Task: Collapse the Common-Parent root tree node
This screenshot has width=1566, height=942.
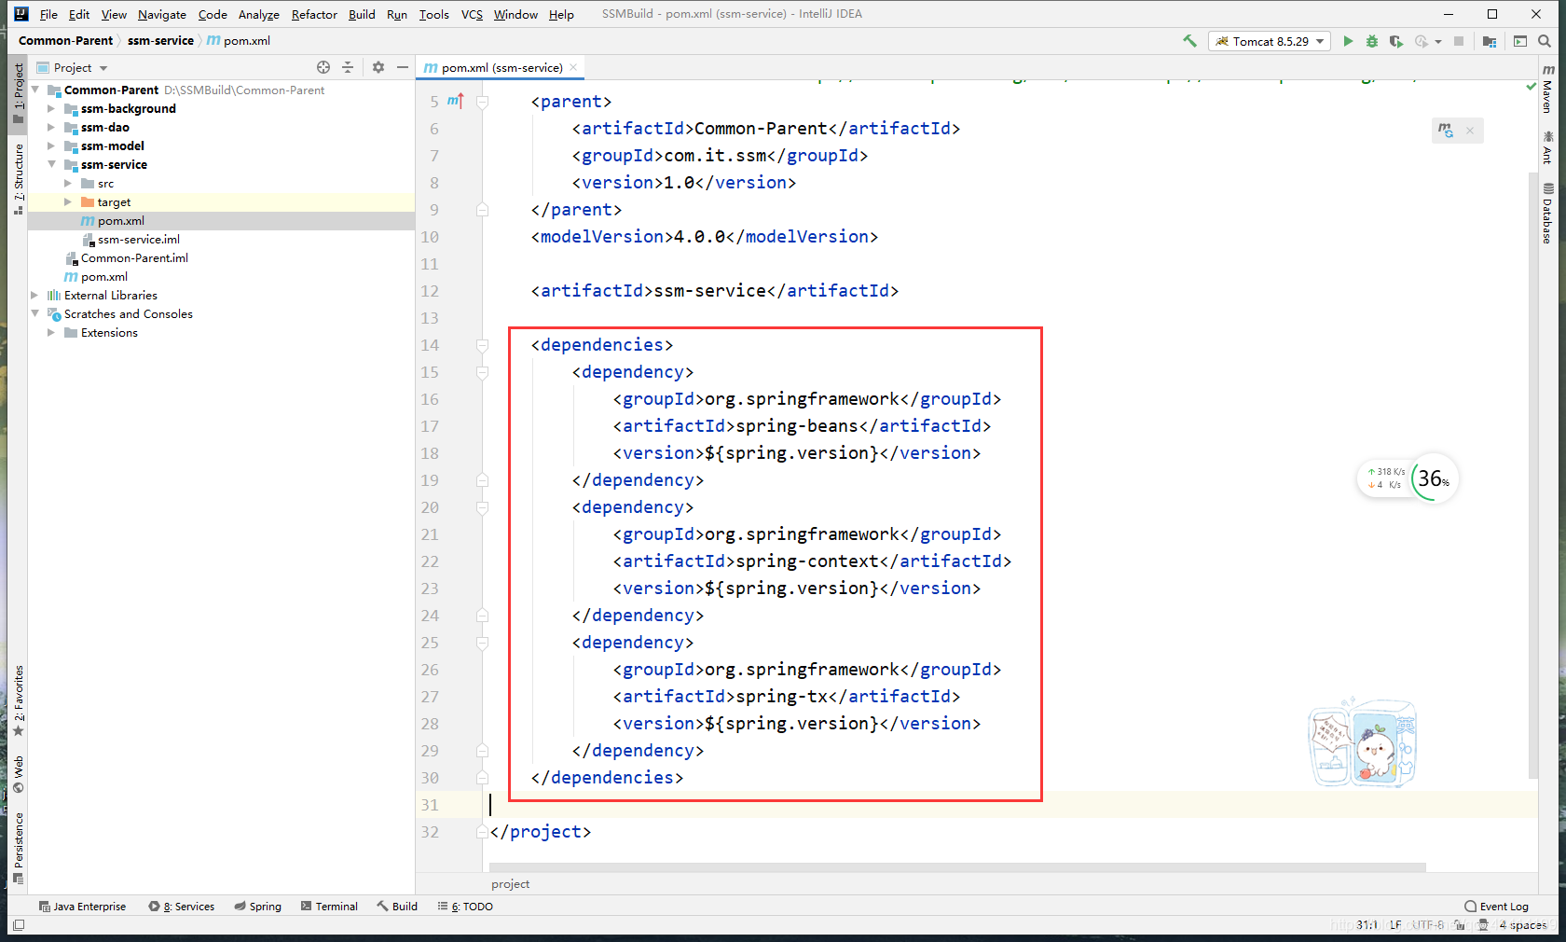Action: 35,90
